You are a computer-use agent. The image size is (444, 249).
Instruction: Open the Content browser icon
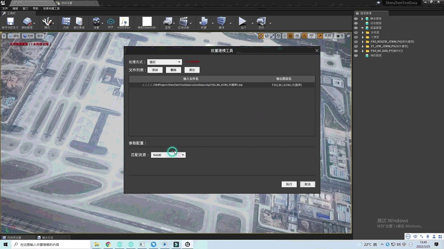(66, 22)
